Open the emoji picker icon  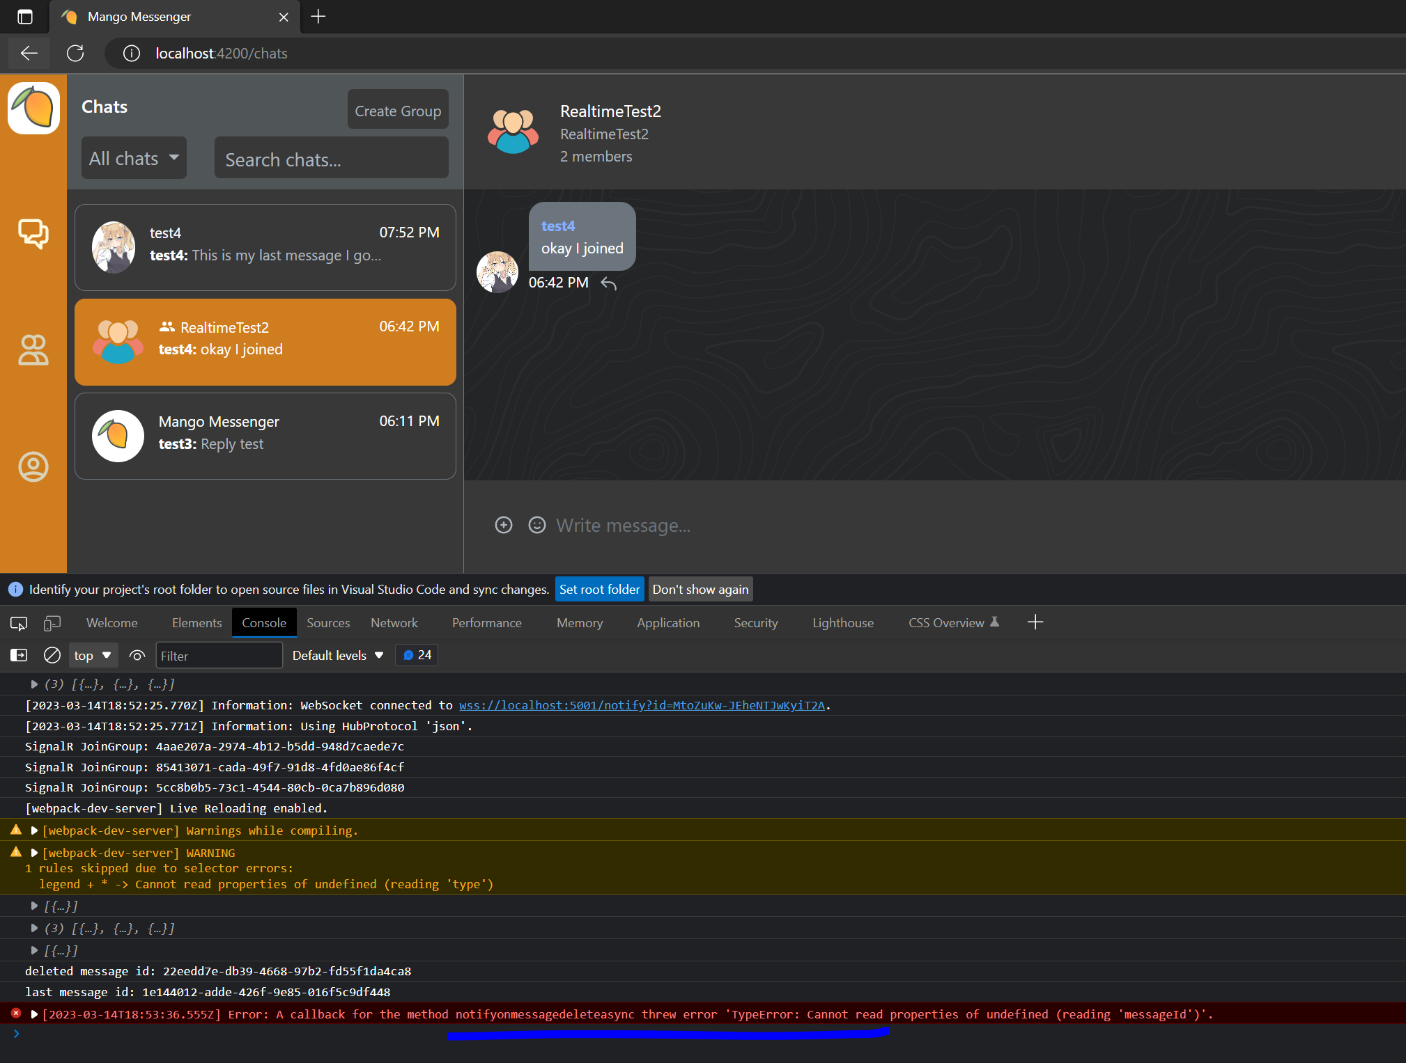(536, 525)
